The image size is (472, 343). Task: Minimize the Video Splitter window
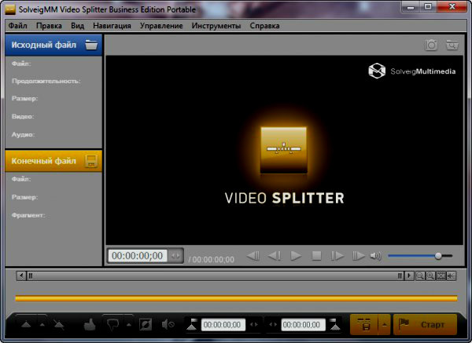click(x=411, y=7)
